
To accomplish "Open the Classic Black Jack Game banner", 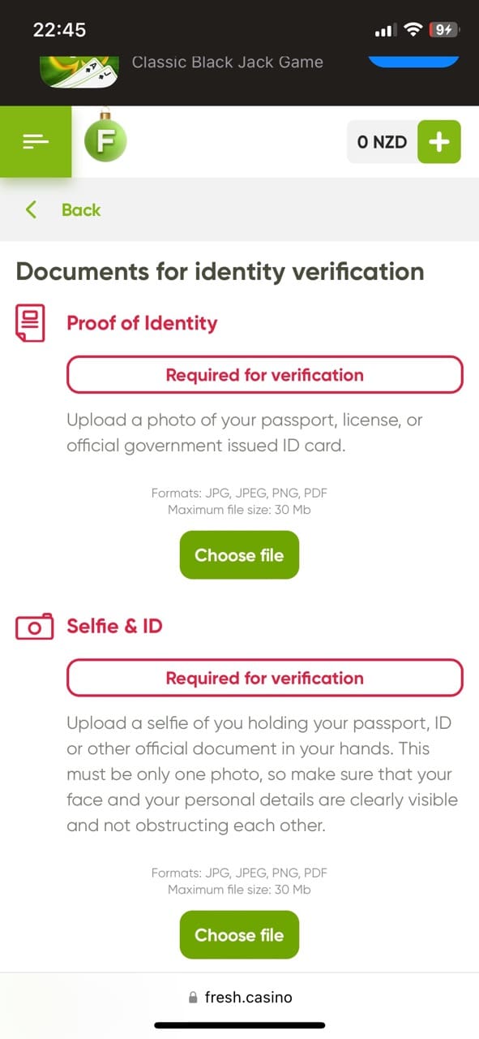I will click(228, 62).
